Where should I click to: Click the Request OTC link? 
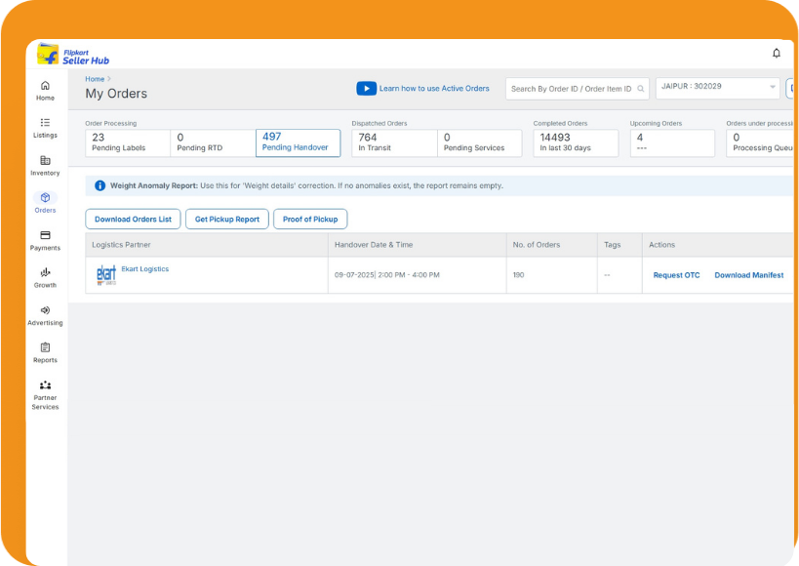[x=676, y=275]
